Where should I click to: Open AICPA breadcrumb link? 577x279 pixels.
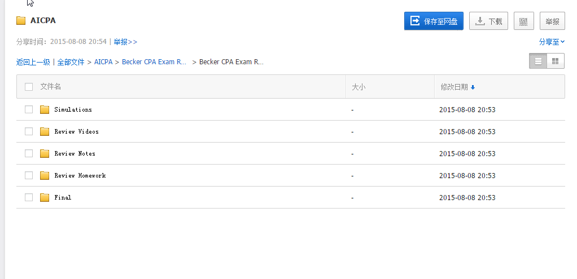[103, 62]
